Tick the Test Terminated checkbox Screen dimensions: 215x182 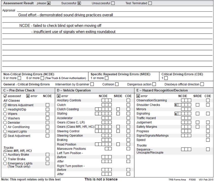[x=150, y=3]
